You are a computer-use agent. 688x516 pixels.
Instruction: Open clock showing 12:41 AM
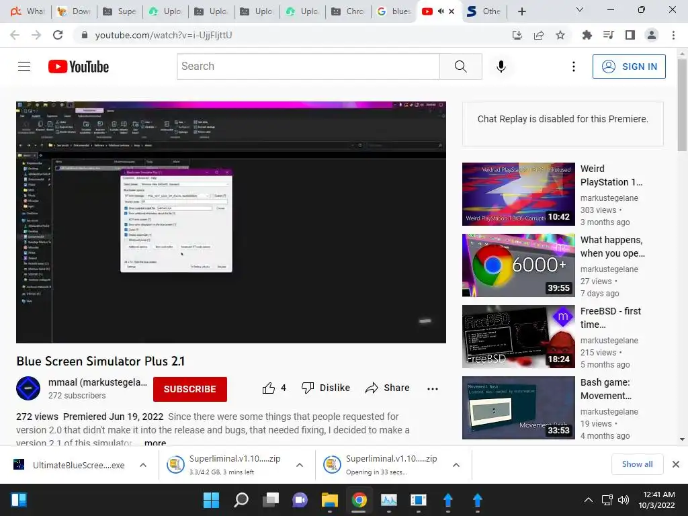click(656, 500)
